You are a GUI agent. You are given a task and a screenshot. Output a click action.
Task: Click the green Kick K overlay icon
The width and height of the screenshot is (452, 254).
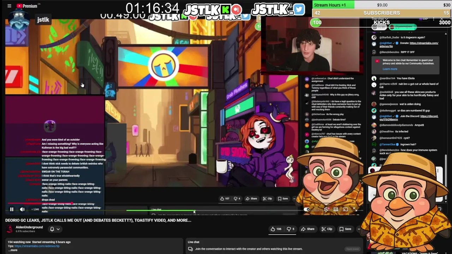click(x=225, y=10)
